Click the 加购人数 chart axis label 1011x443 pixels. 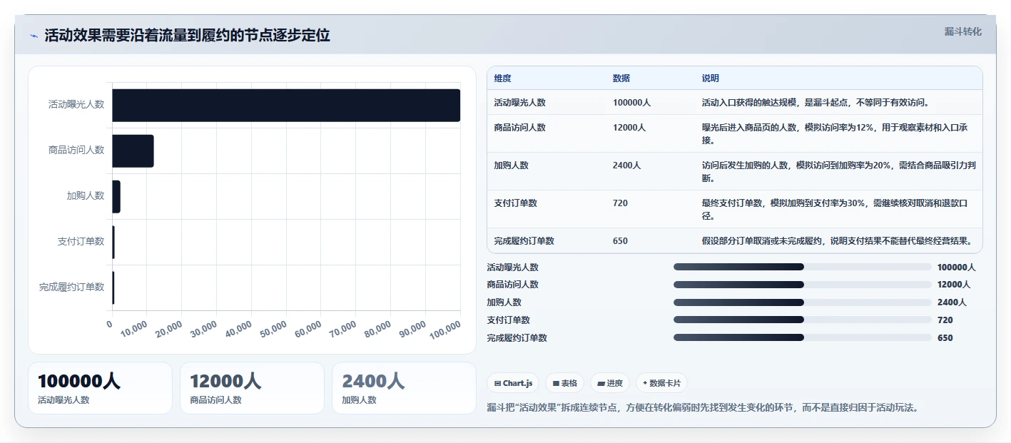pyautogui.click(x=86, y=195)
